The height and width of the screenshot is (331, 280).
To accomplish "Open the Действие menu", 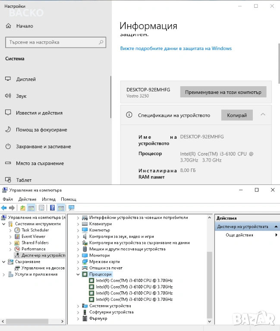I will pyautogui.click(x=27, y=200).
